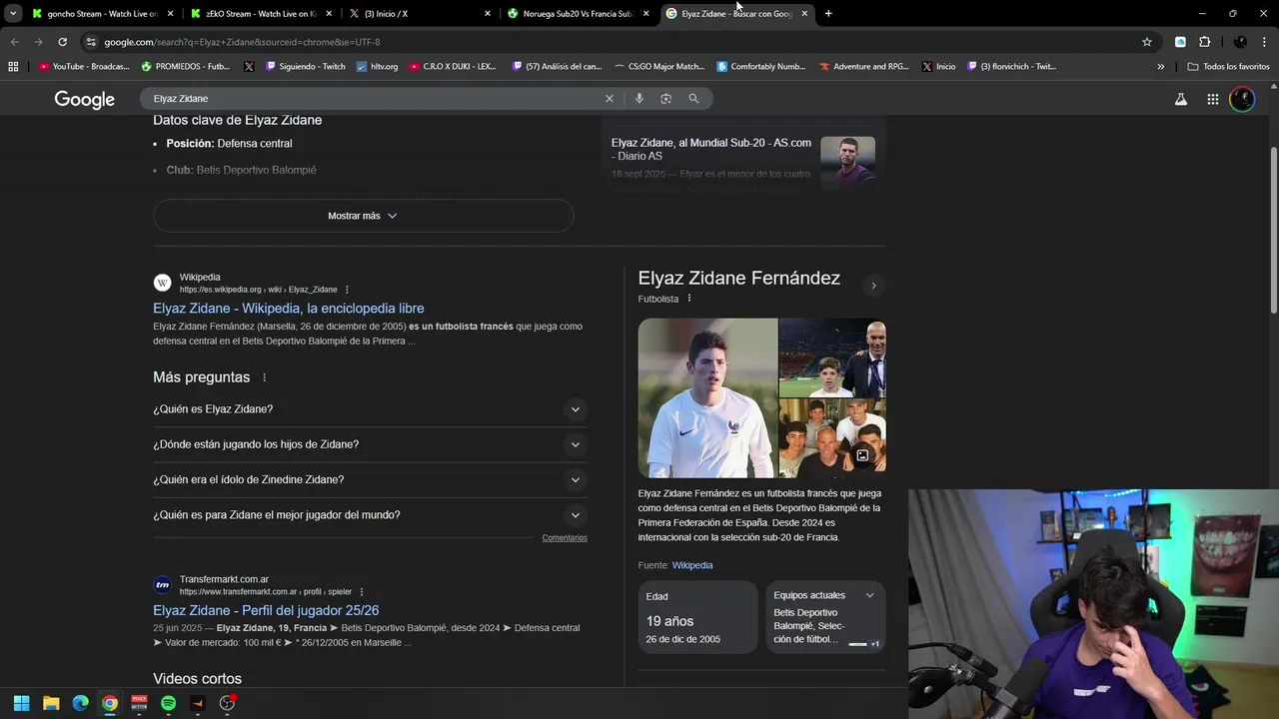
Task: Close the Elyaz Zidane Google tab
Action: tap(804, 14)
